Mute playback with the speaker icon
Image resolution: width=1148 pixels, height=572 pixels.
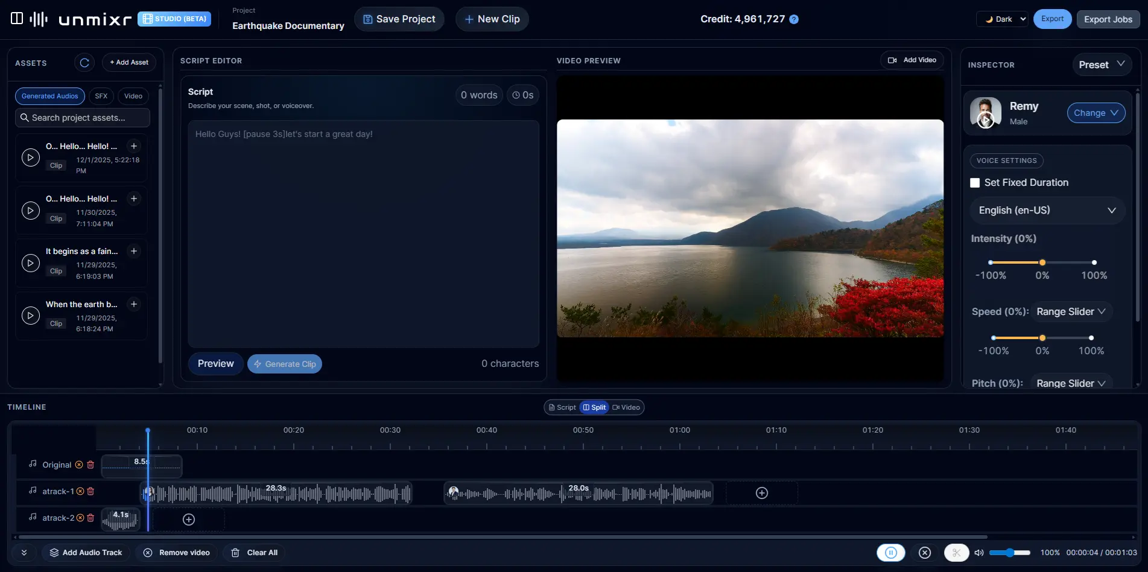coord(979,552)
